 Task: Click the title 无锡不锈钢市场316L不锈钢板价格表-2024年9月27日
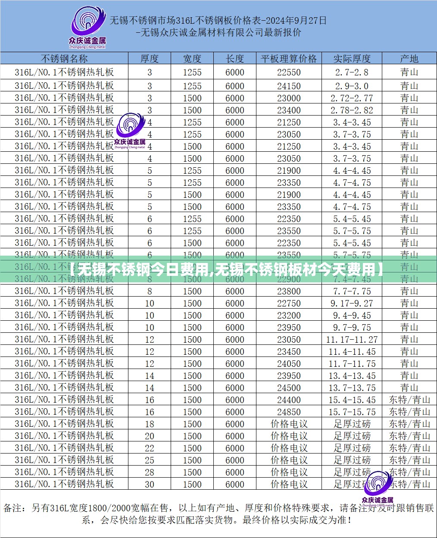coord(218,20)
